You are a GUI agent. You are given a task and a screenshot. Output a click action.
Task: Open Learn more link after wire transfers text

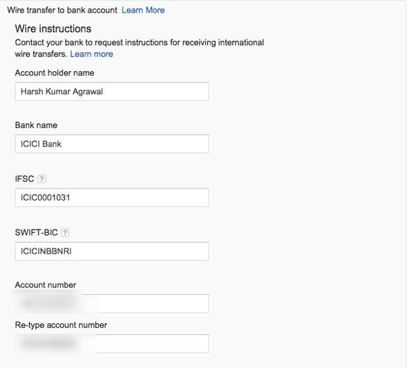(92, 54)
